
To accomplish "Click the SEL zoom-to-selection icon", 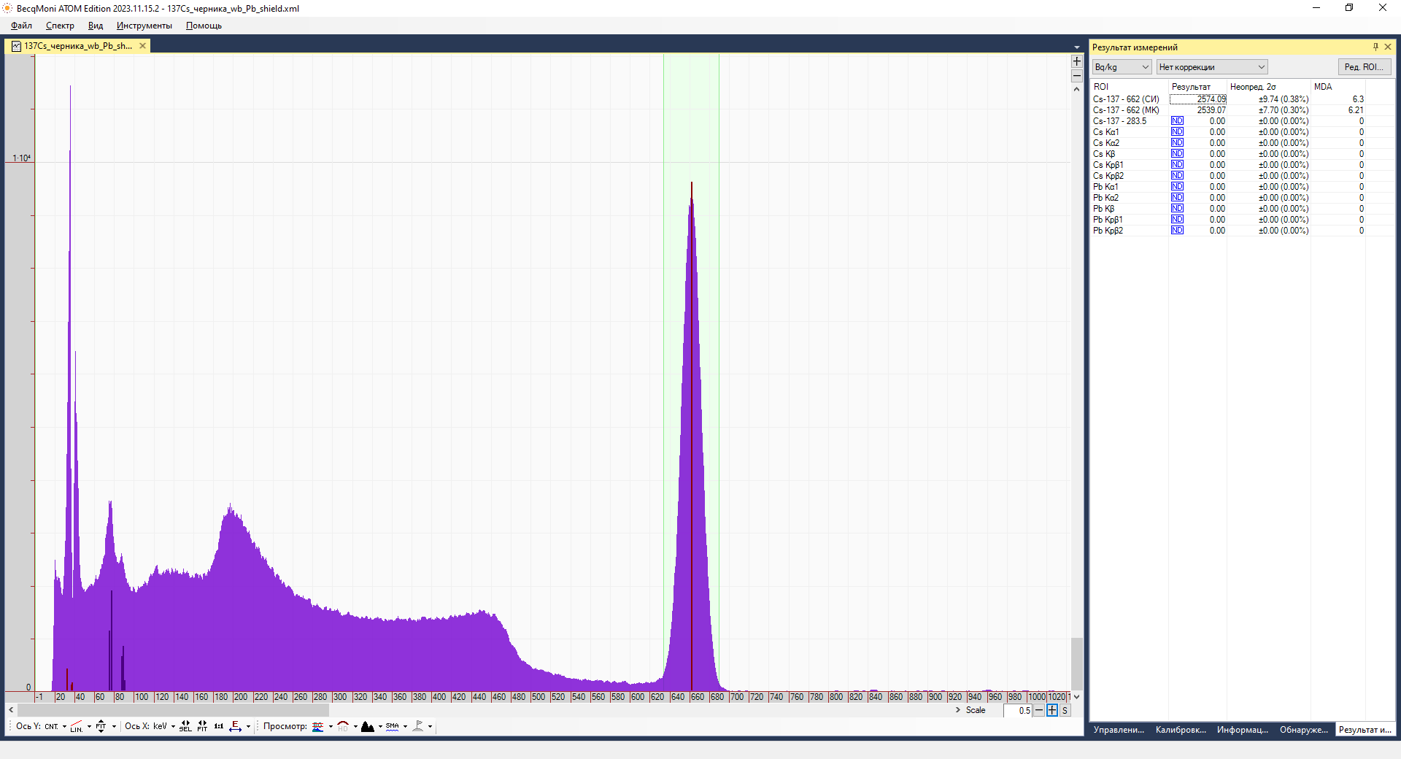I will pyautogui.click(x=185, y=726).
